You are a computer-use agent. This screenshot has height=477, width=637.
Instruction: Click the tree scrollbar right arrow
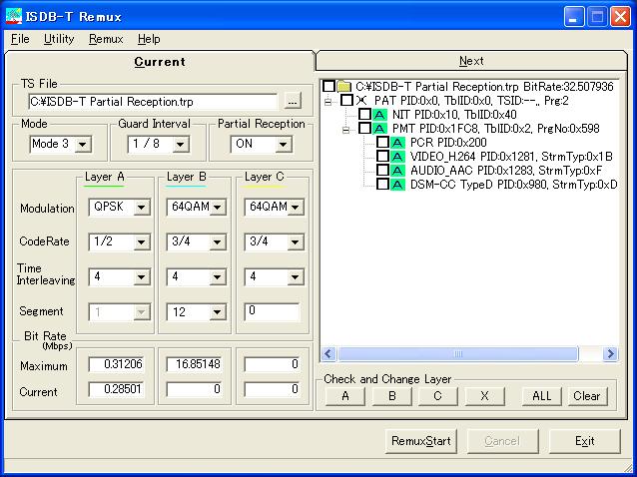610,354
